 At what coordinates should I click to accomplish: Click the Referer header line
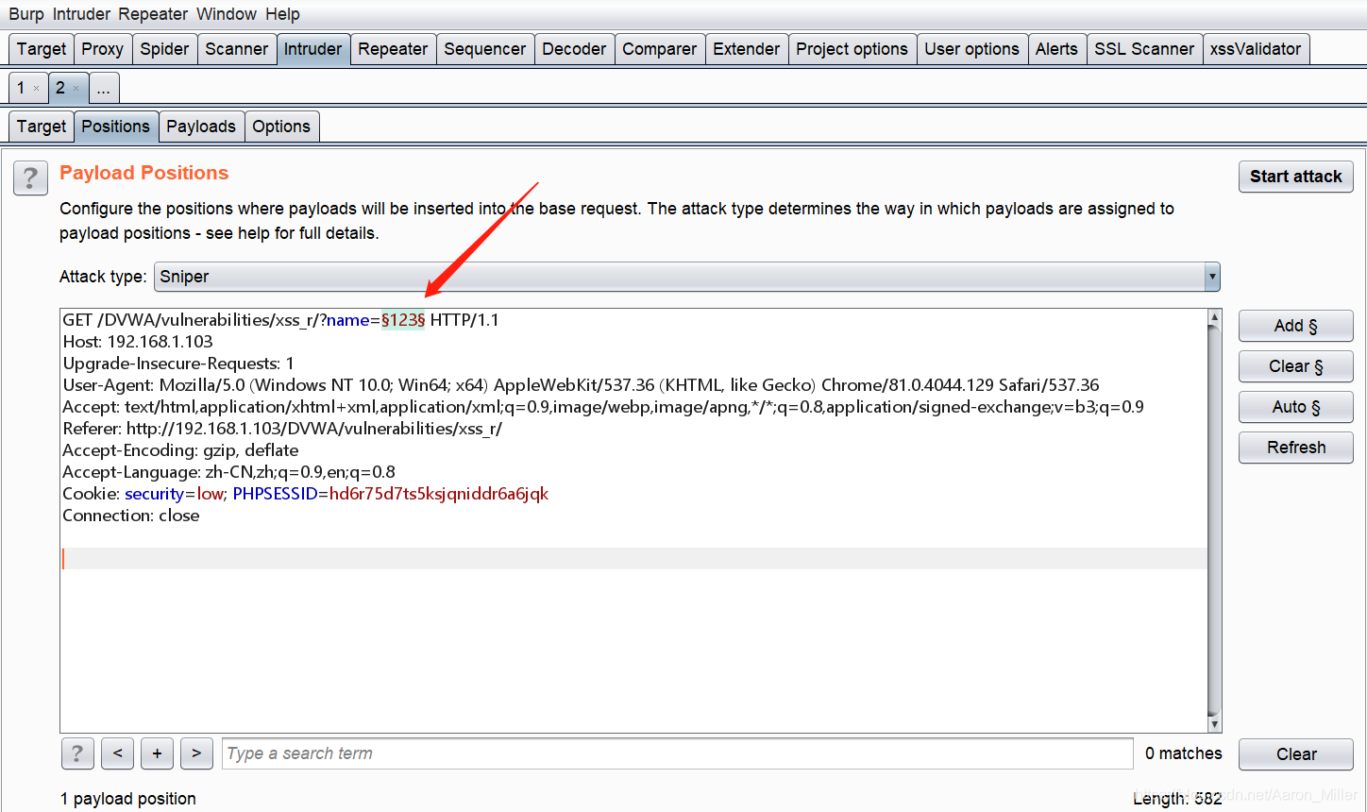(x=282, y=429)
